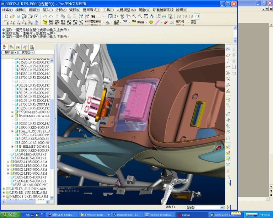Click the Windows 開始 Start button
Viewport: 273px width, 218px height.
point(10,214)
